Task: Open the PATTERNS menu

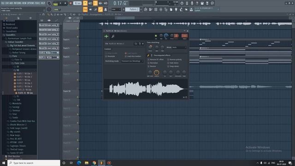Action: [x=18, y=3]
